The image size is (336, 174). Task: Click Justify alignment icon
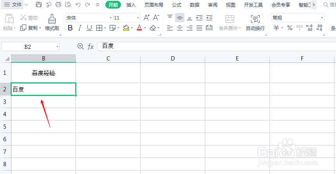[199, 28]
